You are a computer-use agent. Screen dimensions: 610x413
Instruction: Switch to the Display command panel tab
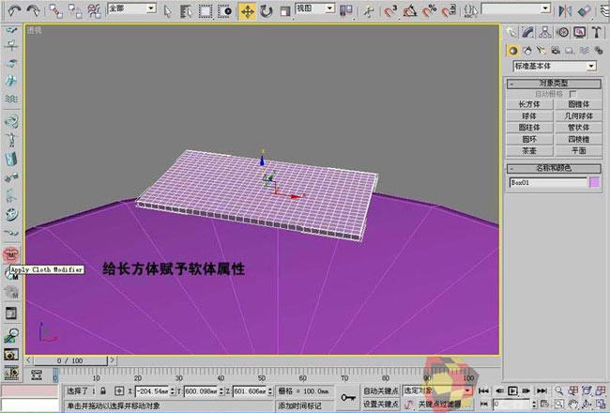[x=580, y=32]
